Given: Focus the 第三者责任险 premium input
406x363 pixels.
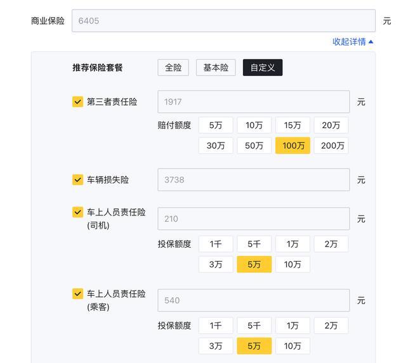Looking at the screenshot, I should (253, 102).
